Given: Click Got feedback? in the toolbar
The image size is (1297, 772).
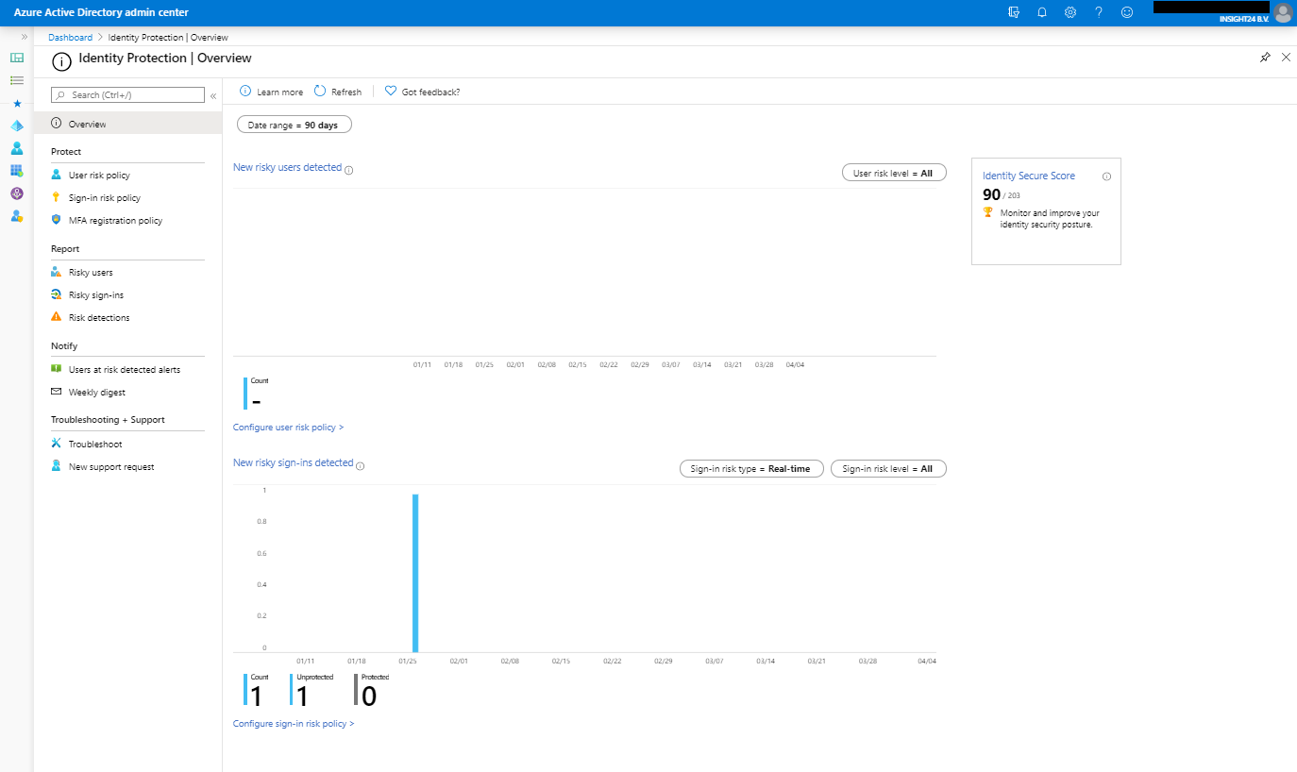Looking at the screenshot, I should pos(422,92).
